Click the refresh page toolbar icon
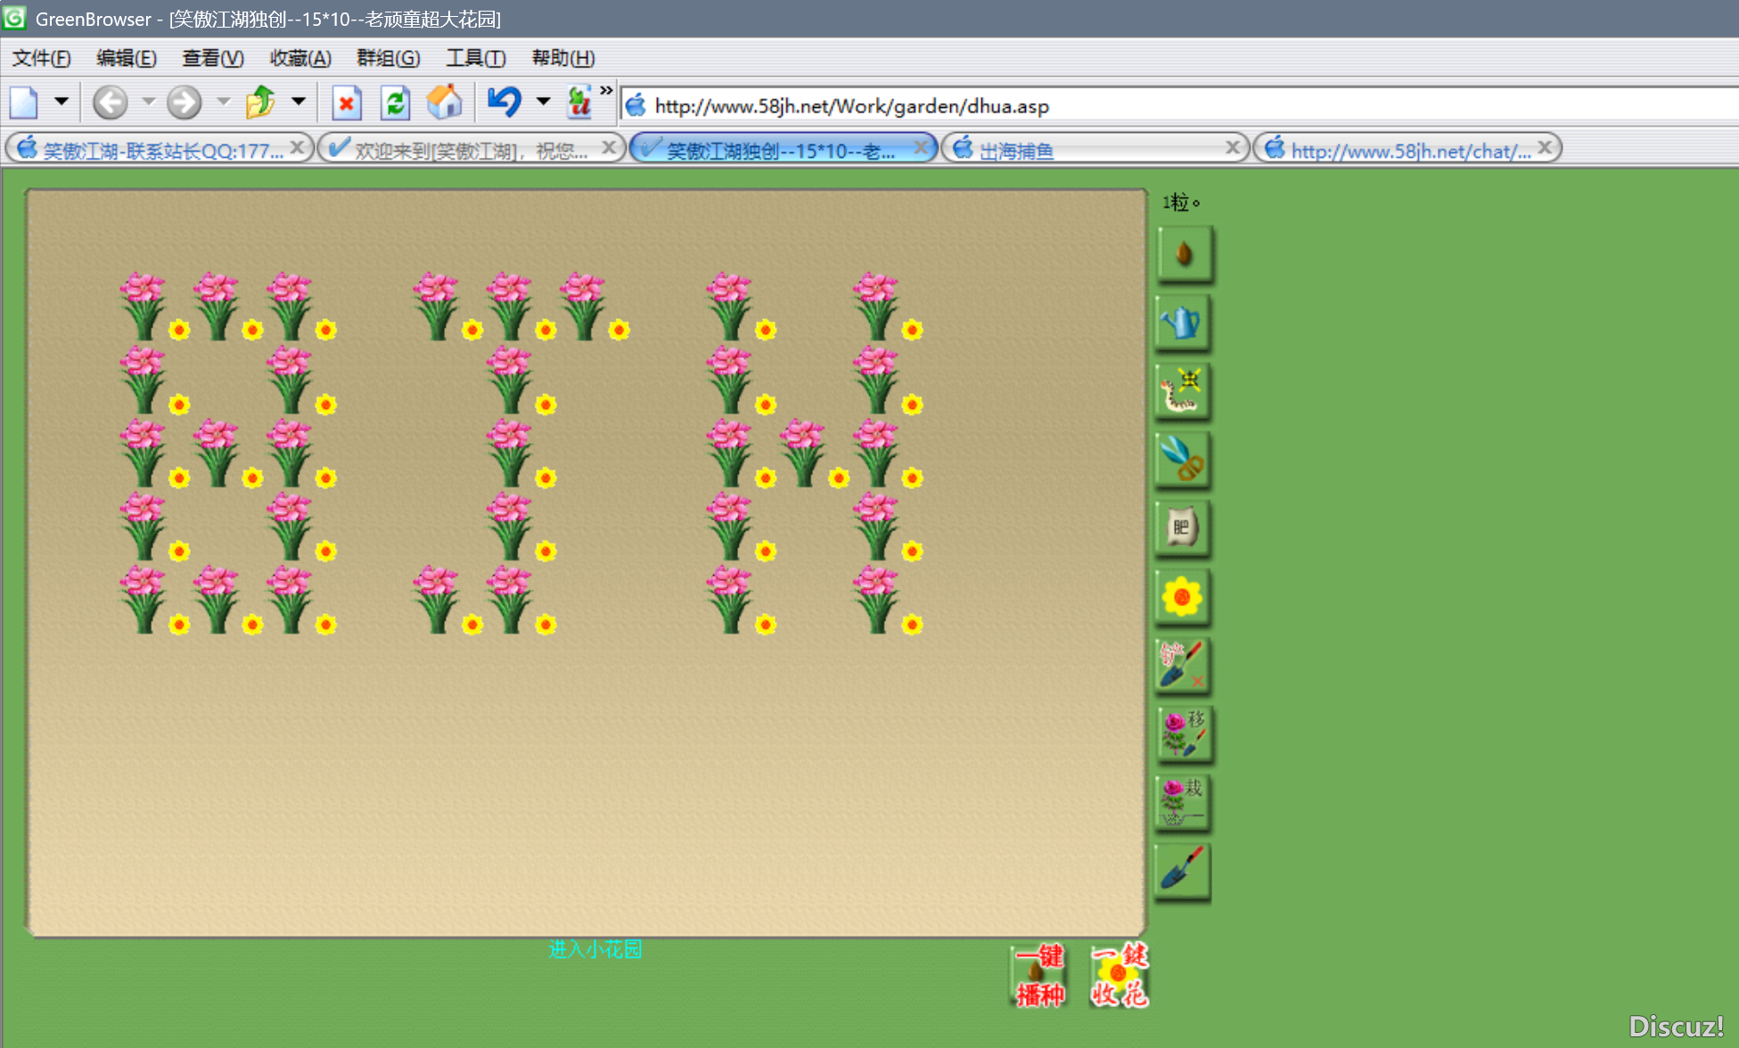Image resolution: width=1739 pixels, height=1048 pixels. click(395, 102)
